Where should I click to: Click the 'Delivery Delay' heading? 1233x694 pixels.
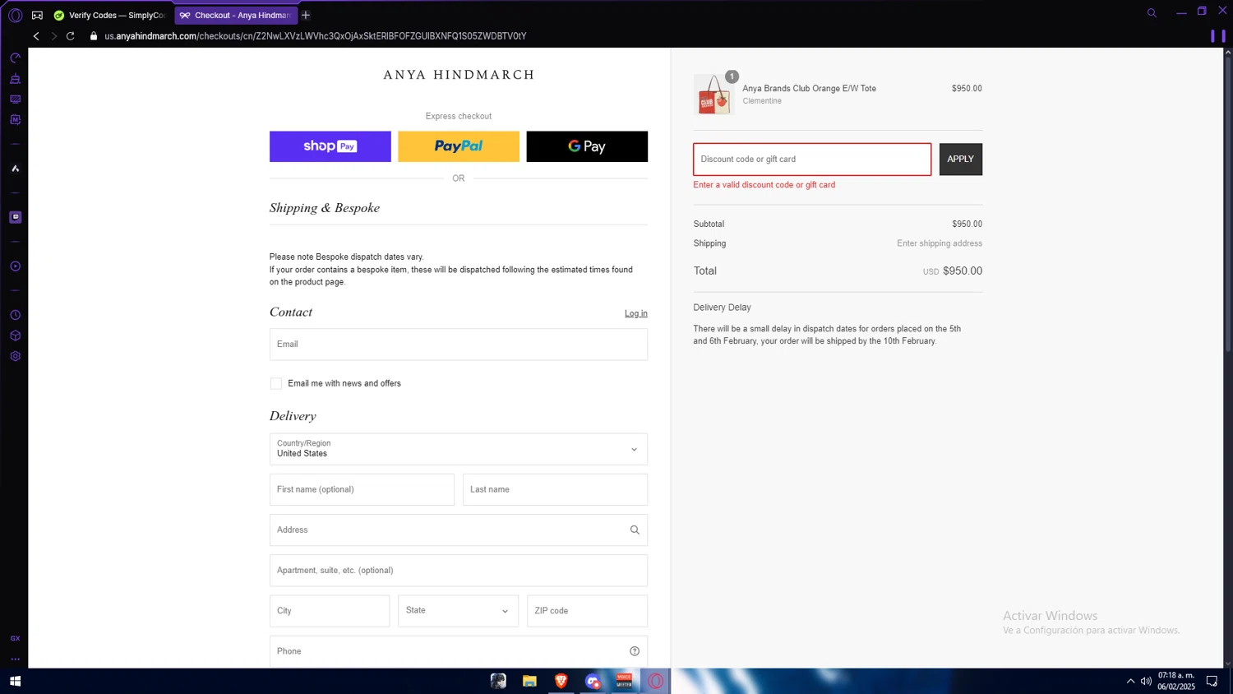722,308
